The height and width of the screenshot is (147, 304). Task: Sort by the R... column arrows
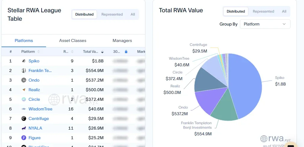[72, 52]
